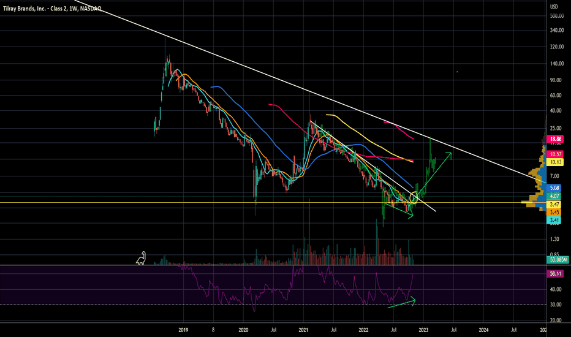The height and width of the screenshot is (337, 571).
Task: Click the yellow 3.47 horizontal line label
Action: 554,205
